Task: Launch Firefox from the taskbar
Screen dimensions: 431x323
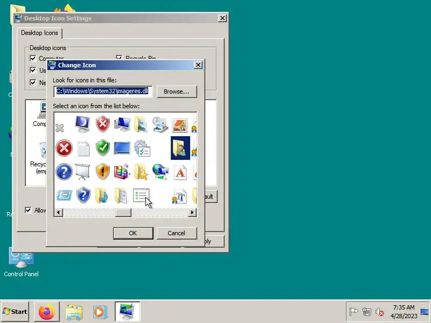Action: tap(47, 312)
